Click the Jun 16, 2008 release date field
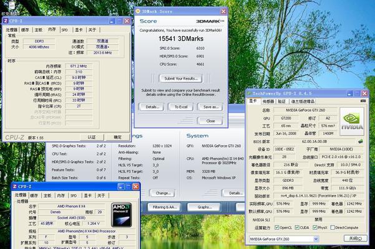This screenshot has width=375, height=249. tap(286, 134)
